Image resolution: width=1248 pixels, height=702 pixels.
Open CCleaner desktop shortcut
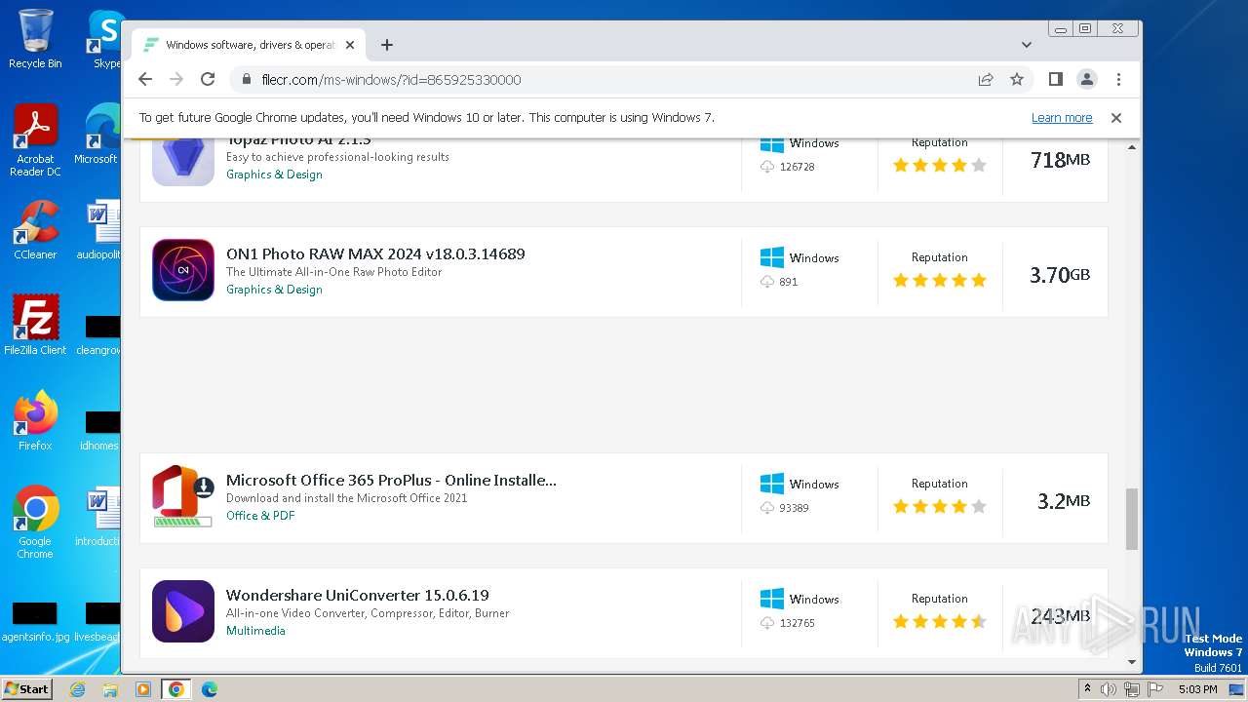(35, 230)
